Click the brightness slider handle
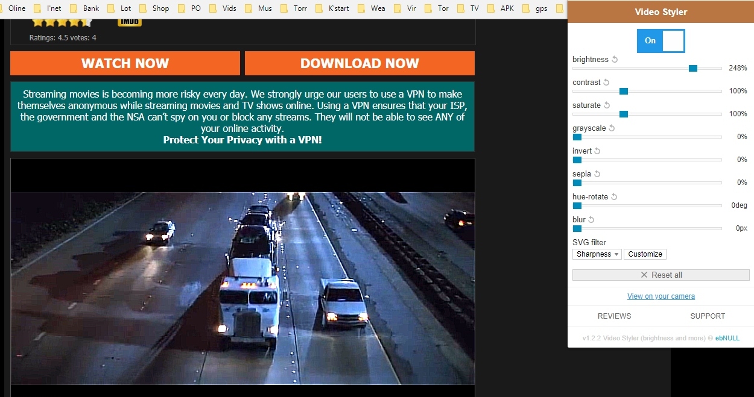This screenshot has width=754, height=397. click(x=693, y=68)
